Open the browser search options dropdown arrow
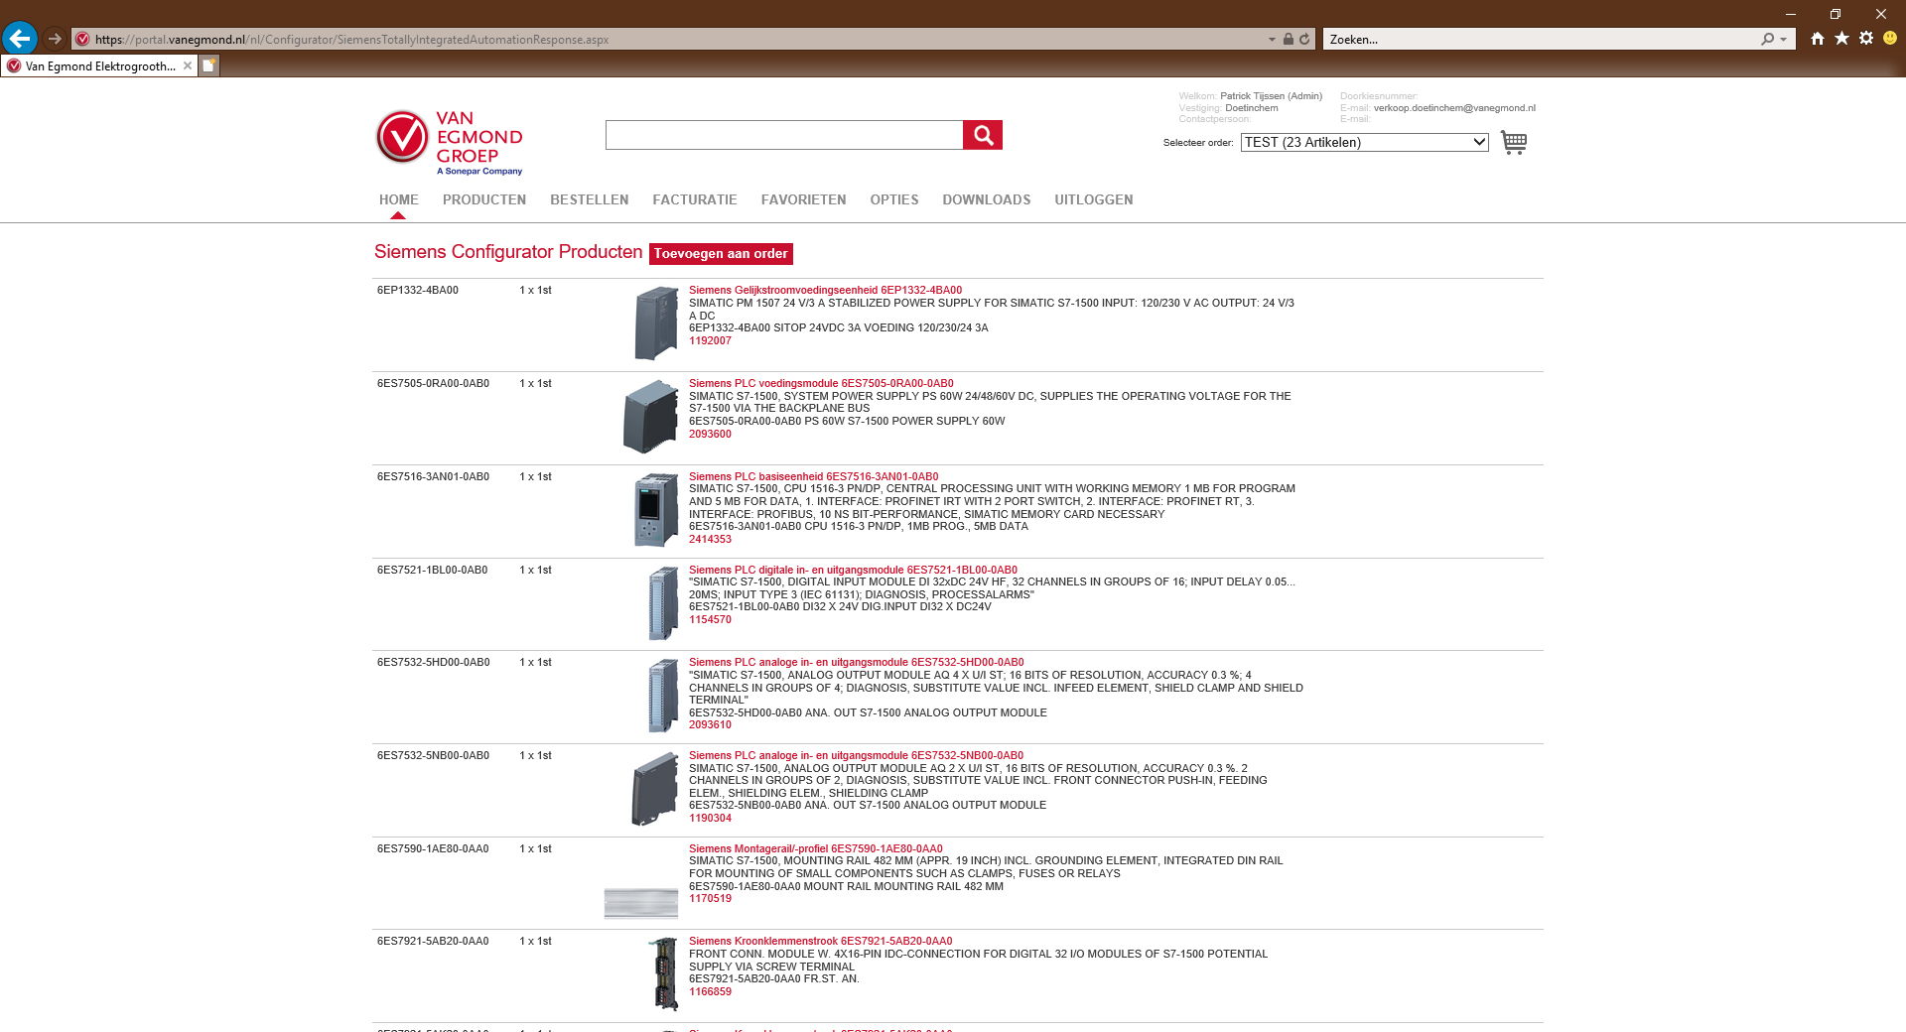Viewport: 1906px width, 1032px height. point(1784,40)
